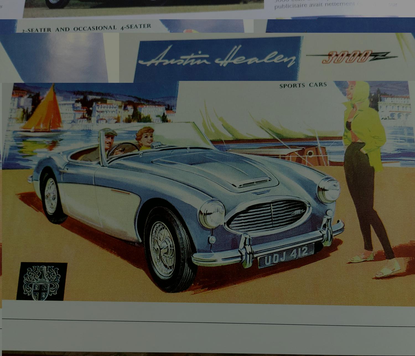415x356 pixels.
Task: Click the coat of arms crest emblem
Action: click(x=42, y=281)
